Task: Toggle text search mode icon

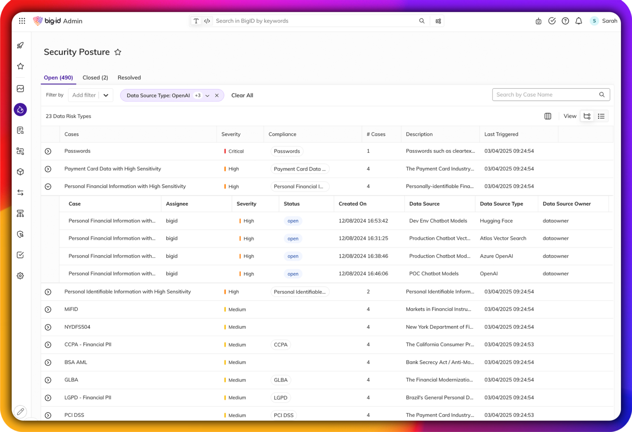Action: pyautogui.click(x=196, y=21)
